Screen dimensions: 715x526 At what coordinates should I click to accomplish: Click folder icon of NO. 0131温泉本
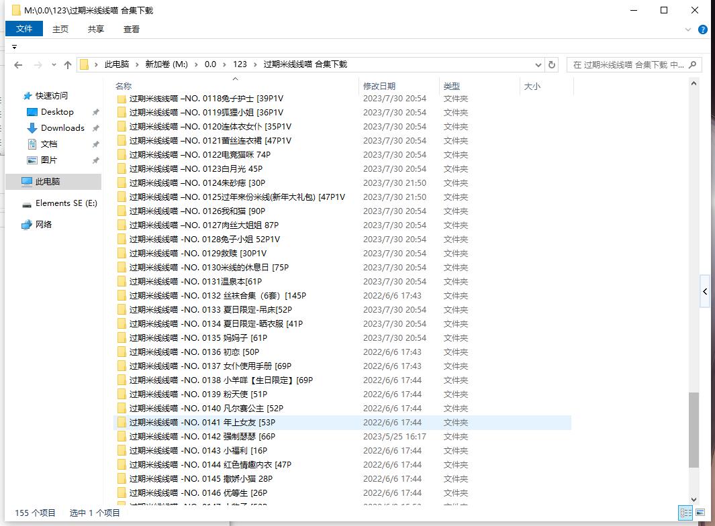[x=122, y=282]
